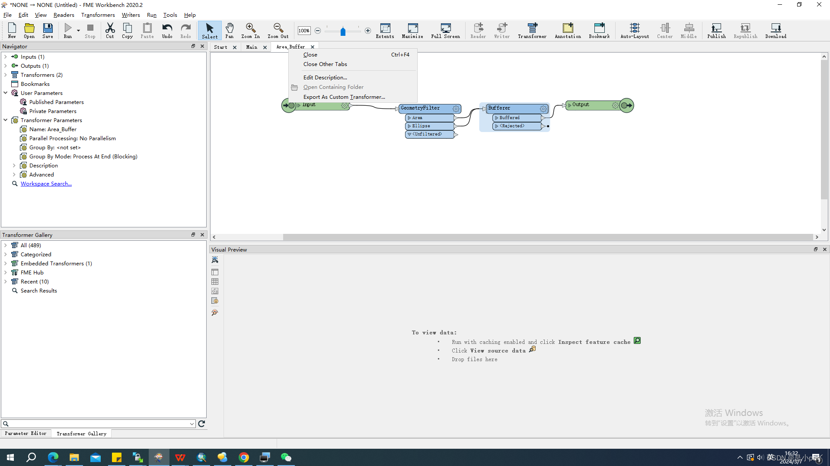Switch to the Main canvas tab
830x466 pixels.
(252, 47)
